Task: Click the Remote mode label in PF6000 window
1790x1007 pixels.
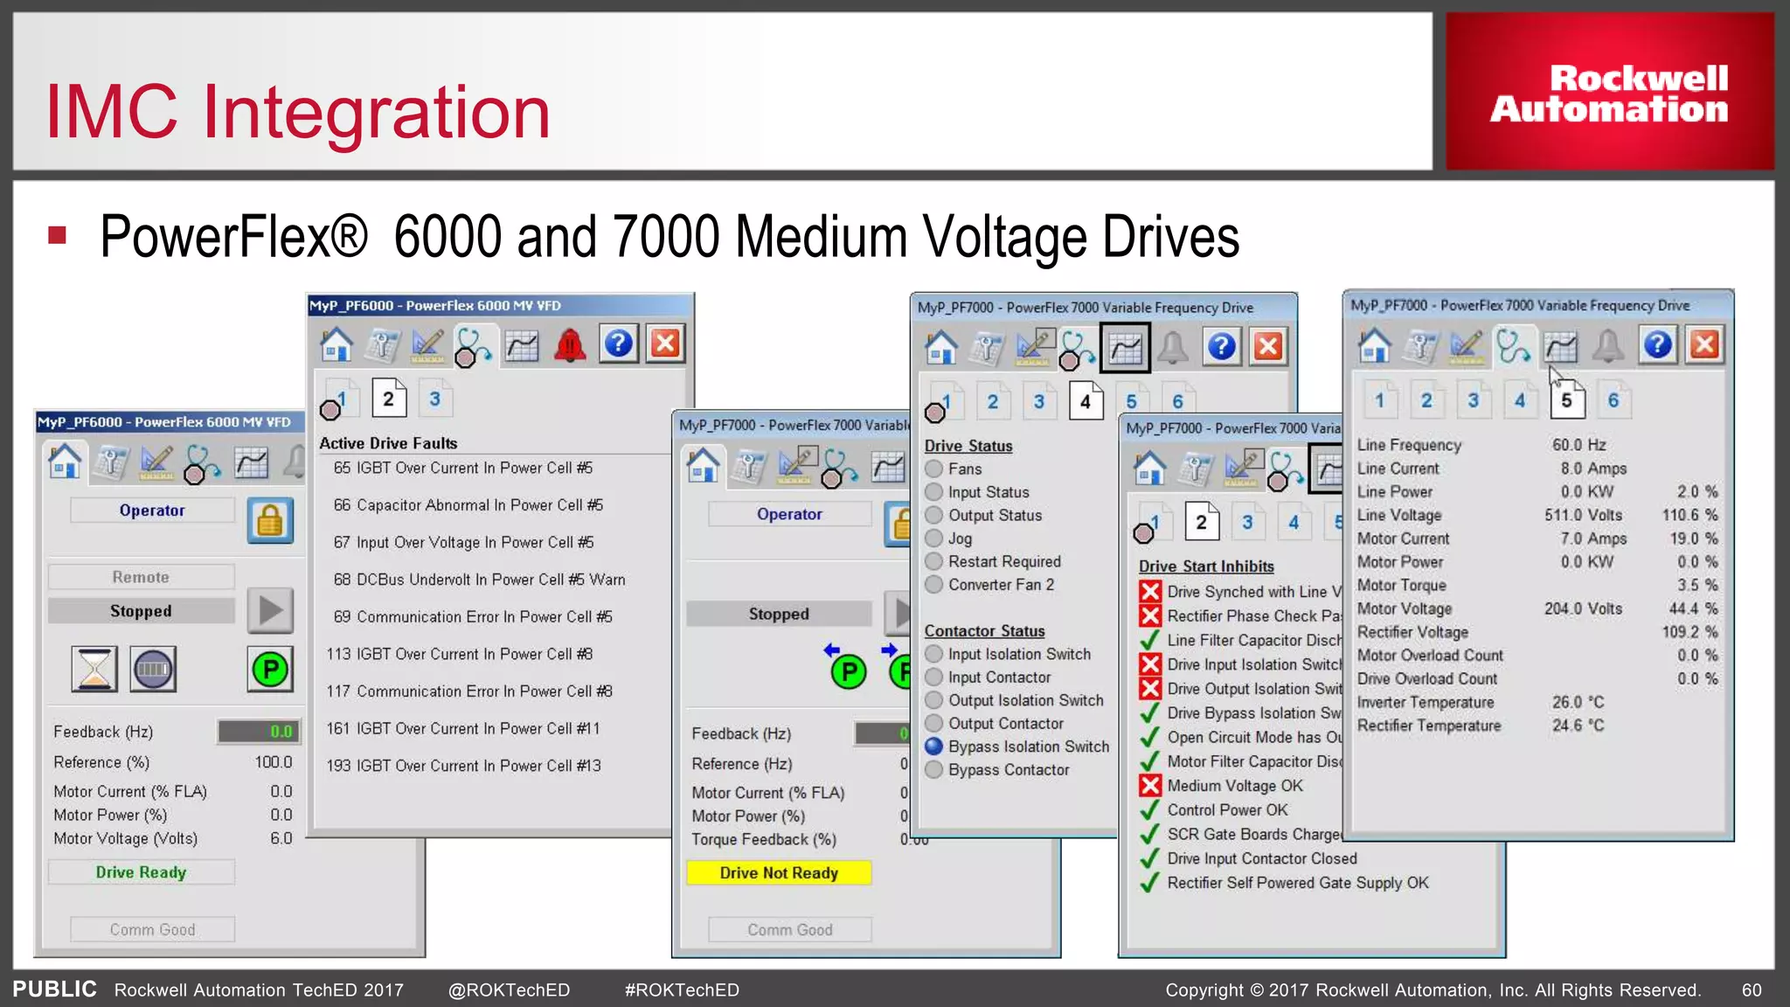Action: pyautogui.click(x=141, y=577)
